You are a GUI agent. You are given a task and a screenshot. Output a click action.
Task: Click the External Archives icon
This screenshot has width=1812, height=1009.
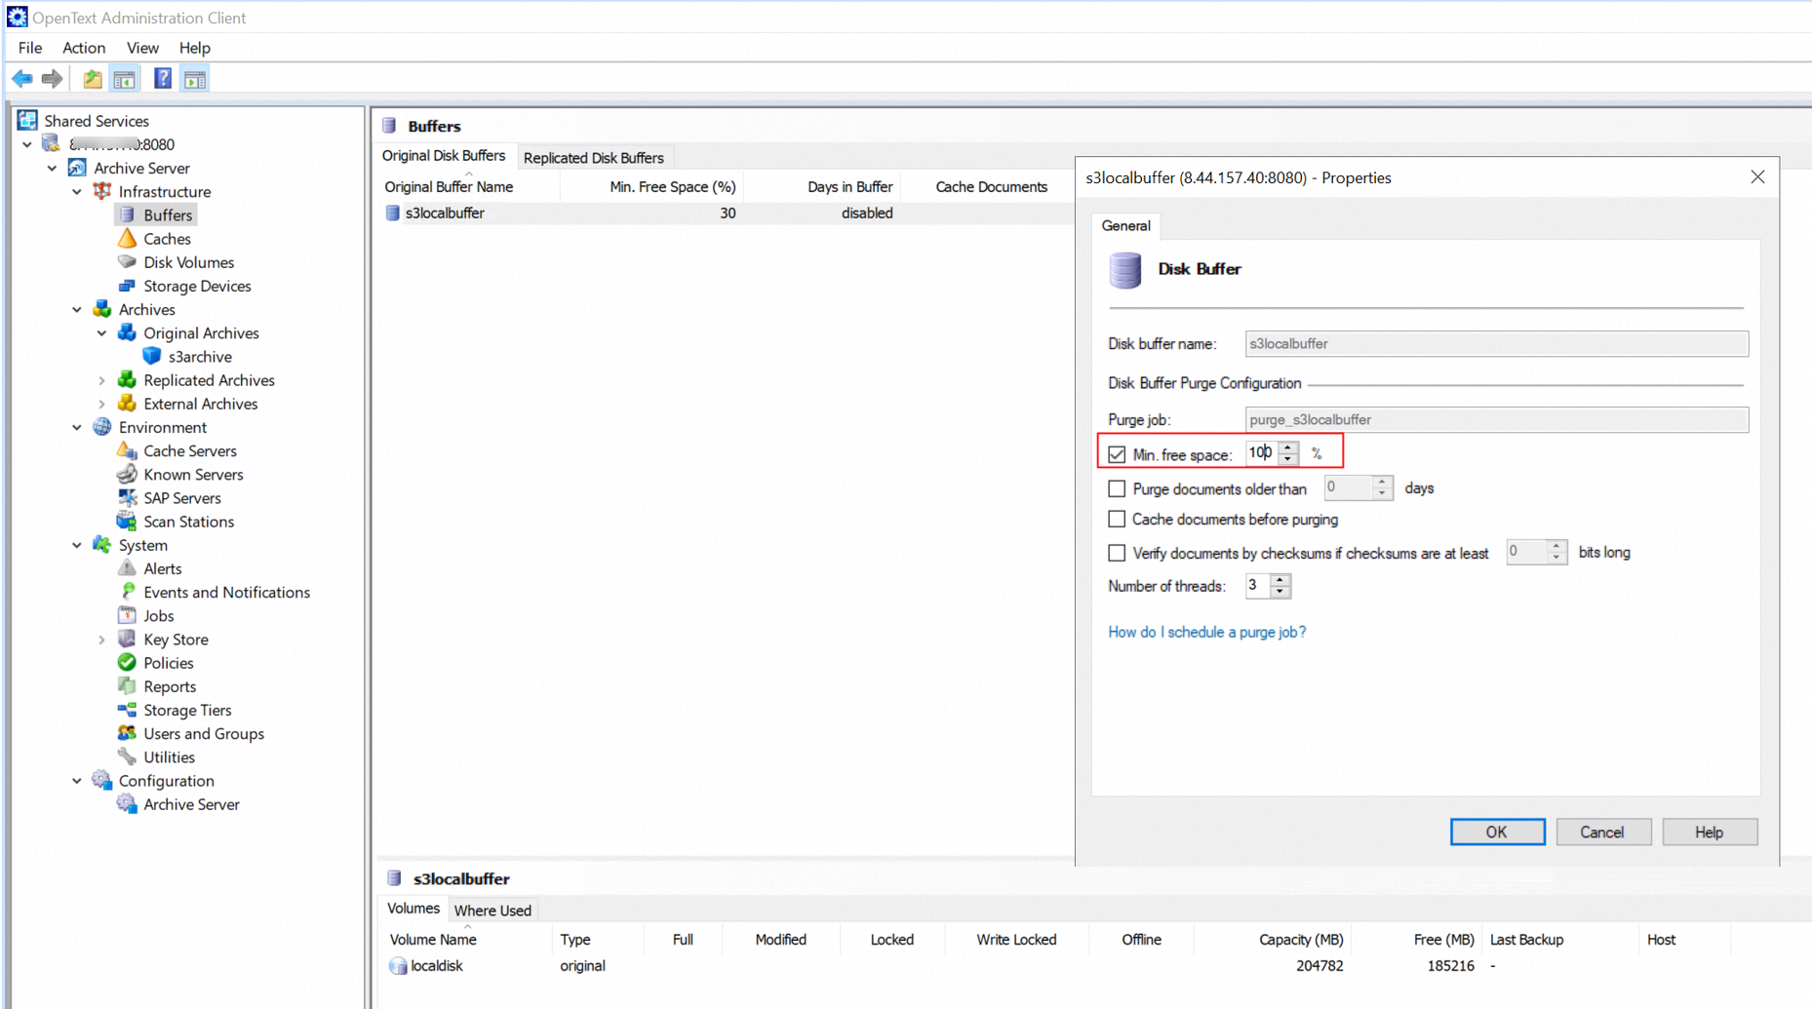click(x=127, y=404)
